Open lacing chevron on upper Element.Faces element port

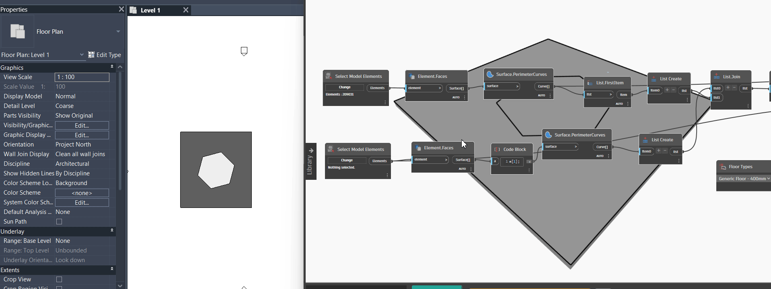pyautogui.click(x=440, y=88)
